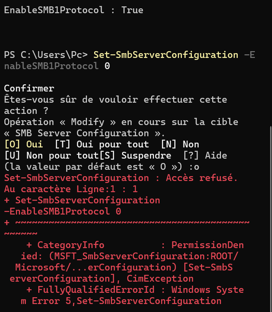Click the white "0" command argument
Viewport: 272px width, 312px height.
107,66
